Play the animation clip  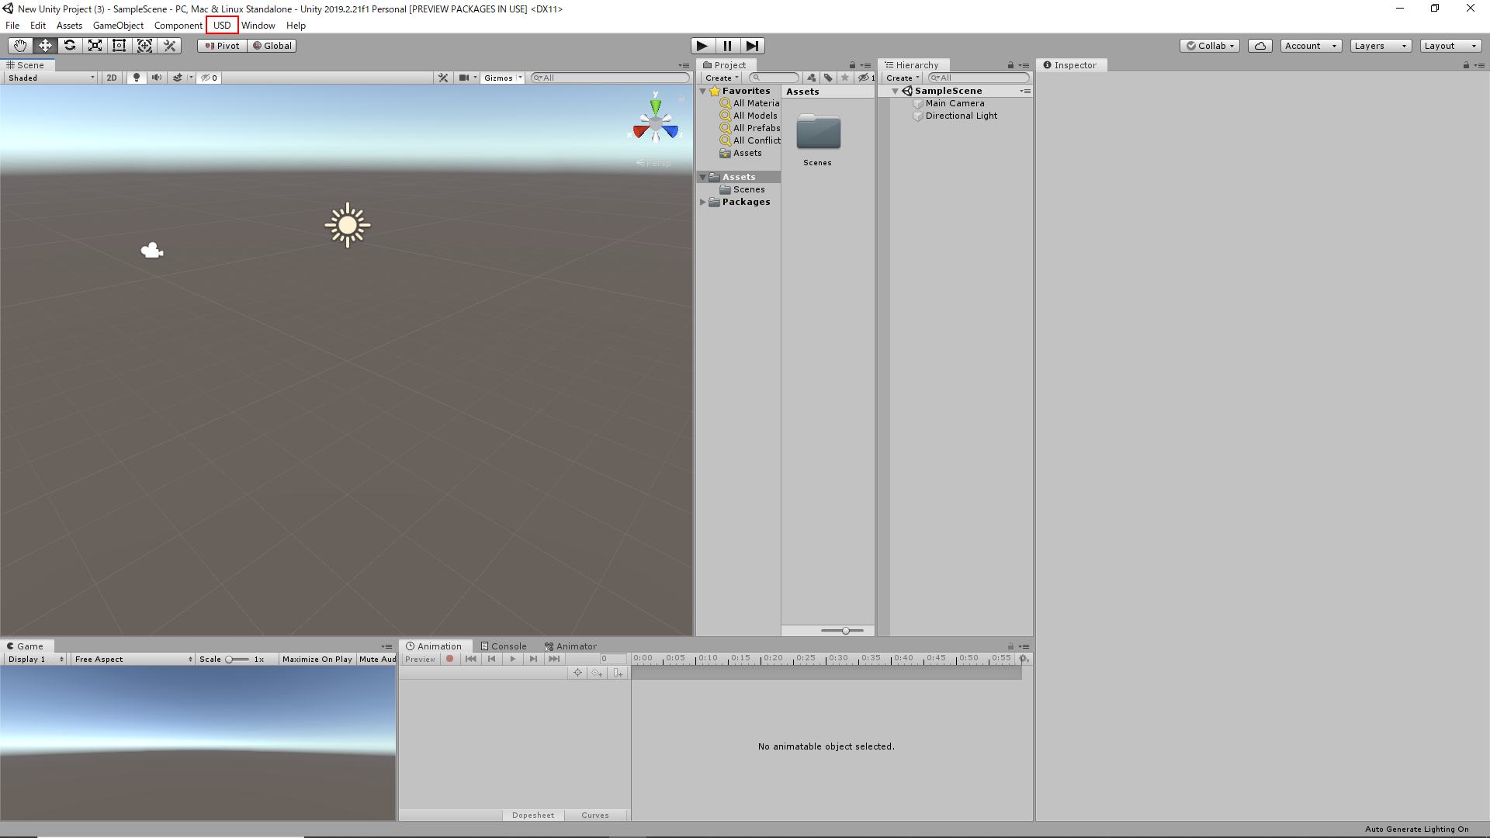(x=513, y=659)
